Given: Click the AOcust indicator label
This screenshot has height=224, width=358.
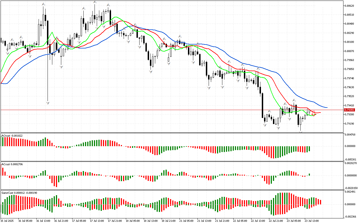Looking at the screenshot, I should pyautogui.click(x=12, y=136).
